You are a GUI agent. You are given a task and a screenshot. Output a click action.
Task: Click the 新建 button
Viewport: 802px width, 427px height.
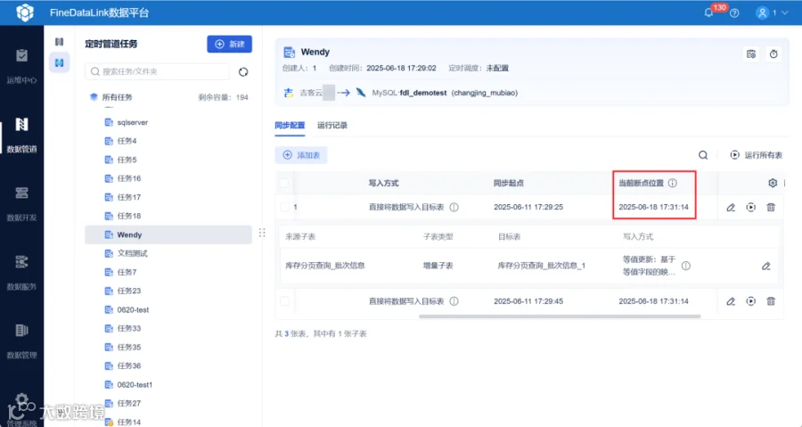pyautogui.click(x=230, y=44)
